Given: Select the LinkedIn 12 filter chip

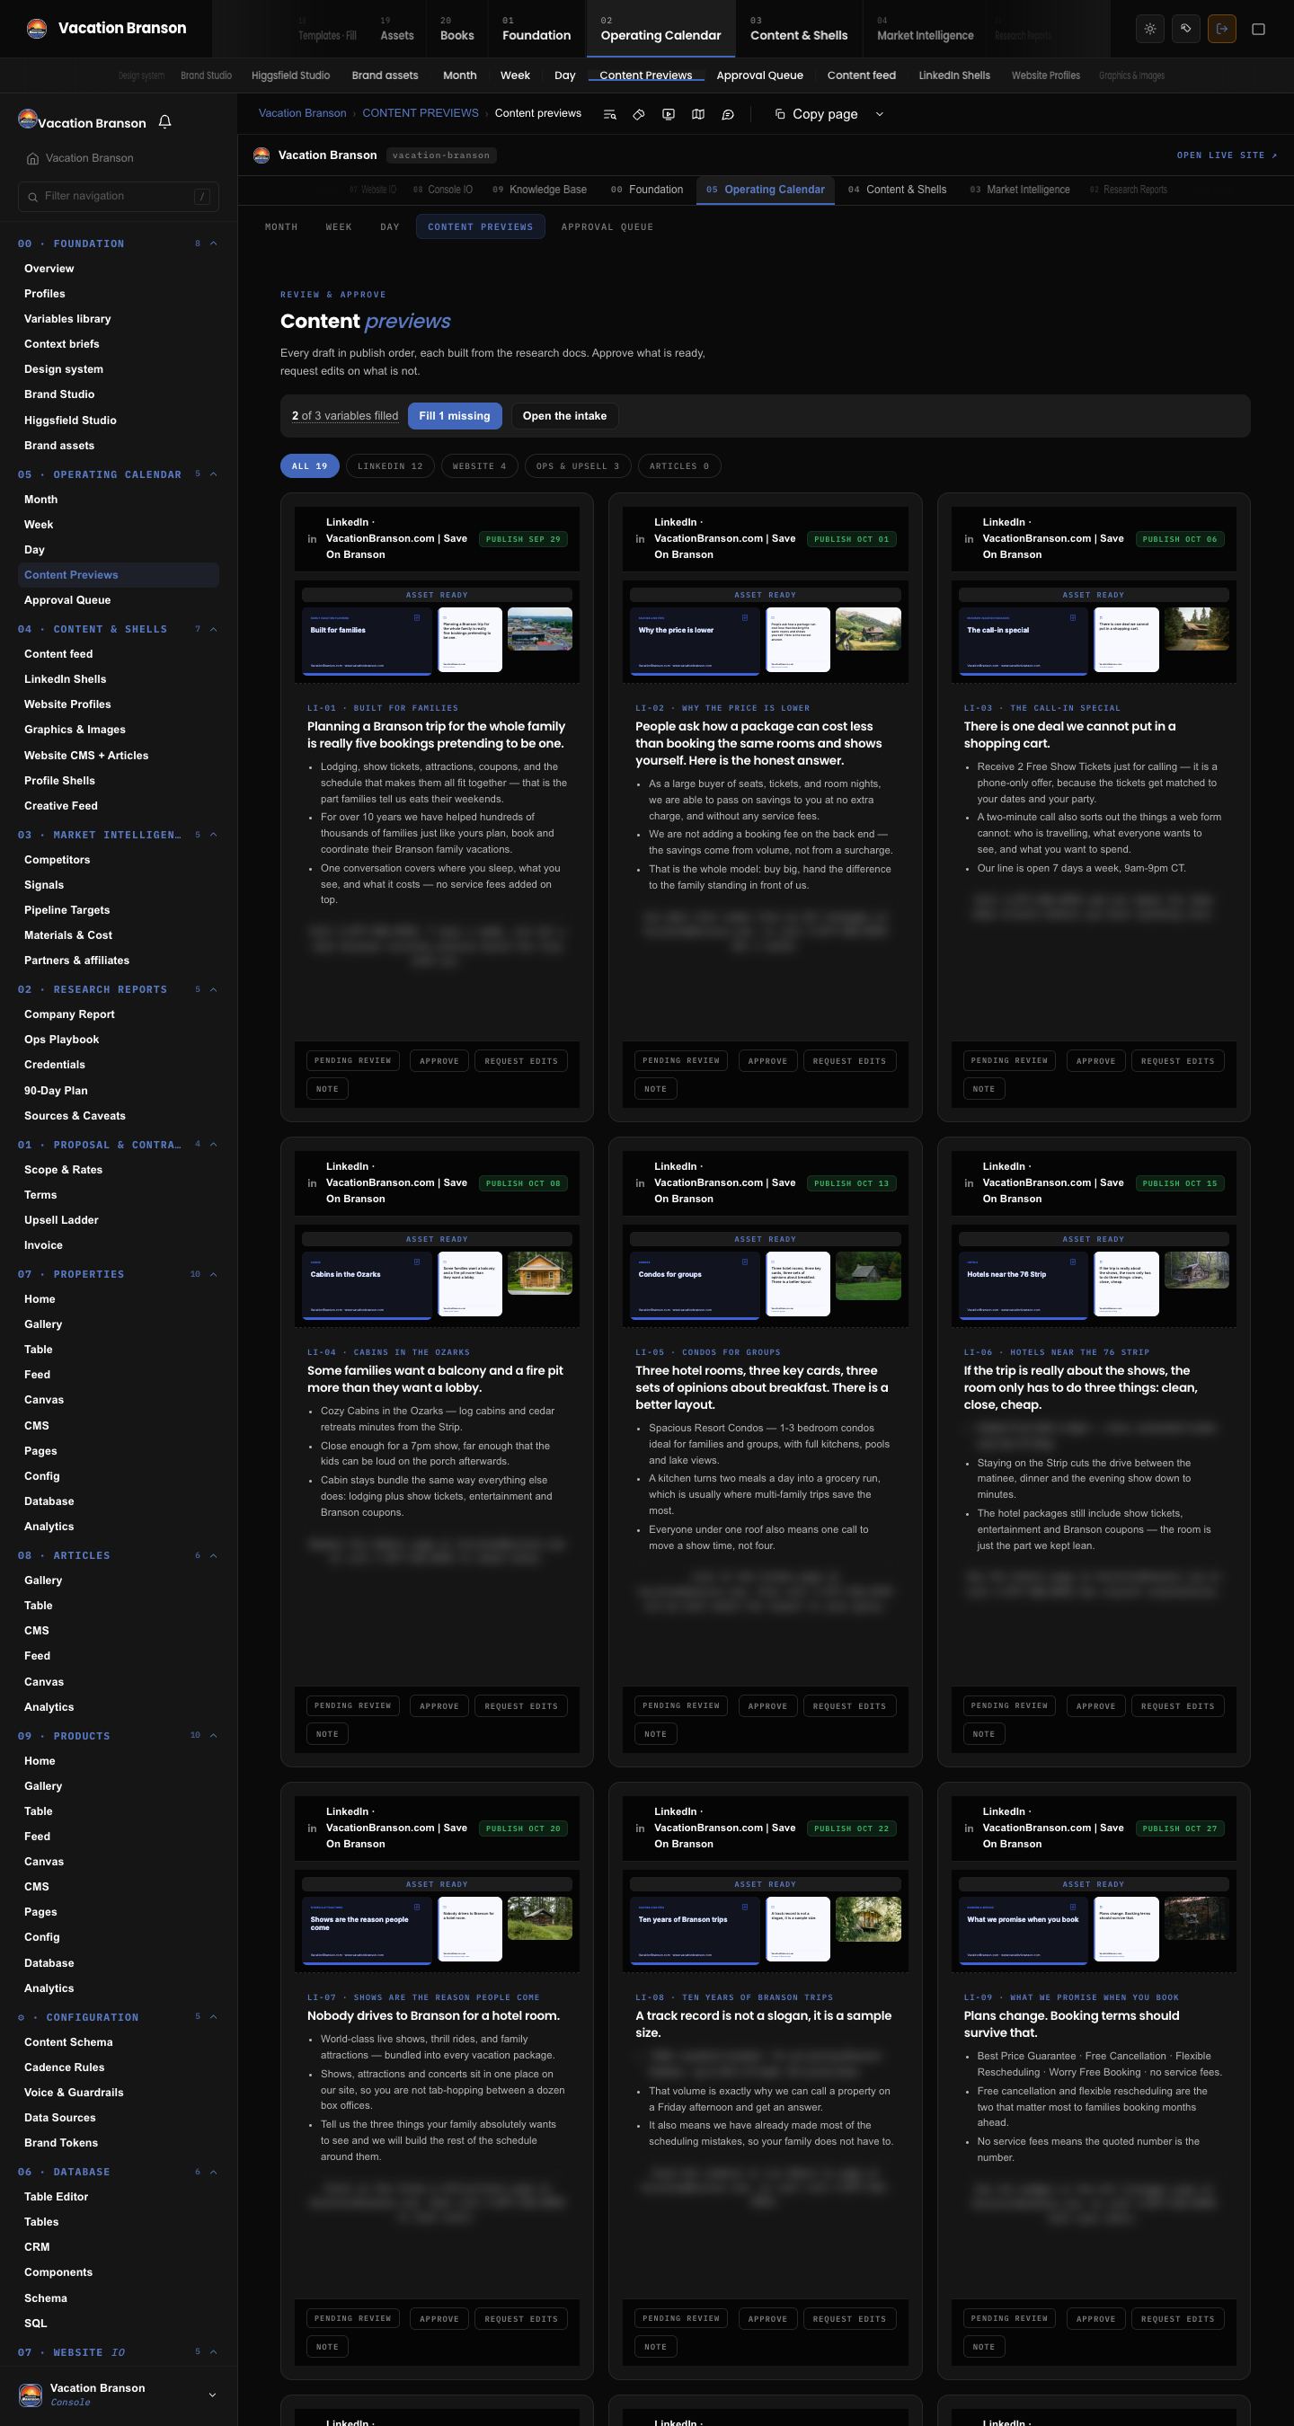Looking at the screenshot, I should pos(390,466).
